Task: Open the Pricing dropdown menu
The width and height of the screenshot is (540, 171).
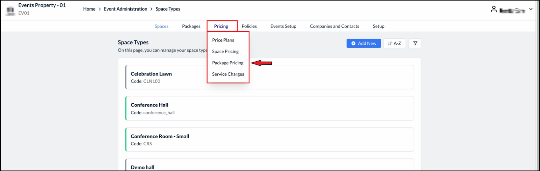Action: coord(221,26)
